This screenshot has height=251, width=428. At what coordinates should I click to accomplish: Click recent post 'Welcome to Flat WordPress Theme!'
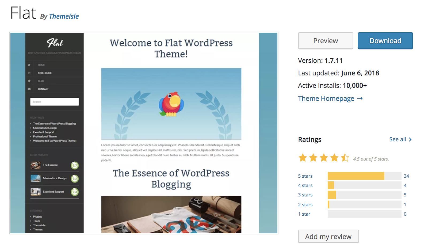click(55, 141)
